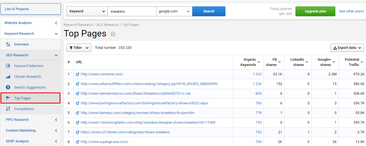
Task: Expand the Website Analysis section
Action: (x=56, y=23)
